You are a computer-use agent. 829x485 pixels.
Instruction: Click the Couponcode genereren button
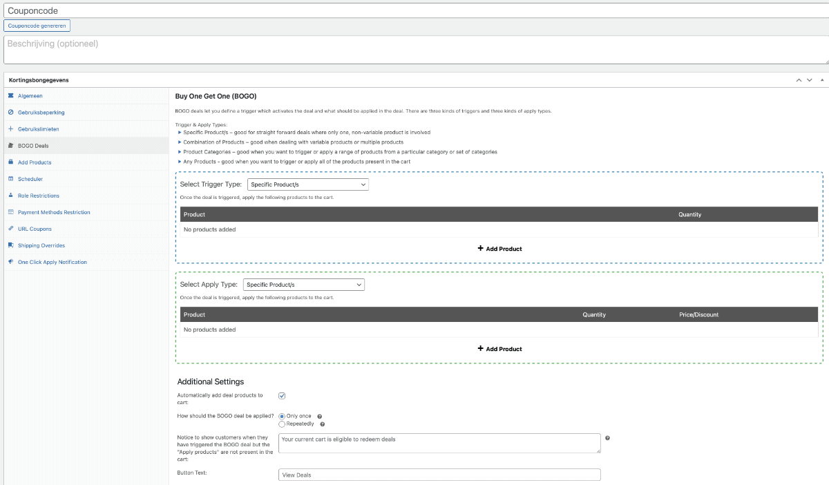tap(37, 26)
